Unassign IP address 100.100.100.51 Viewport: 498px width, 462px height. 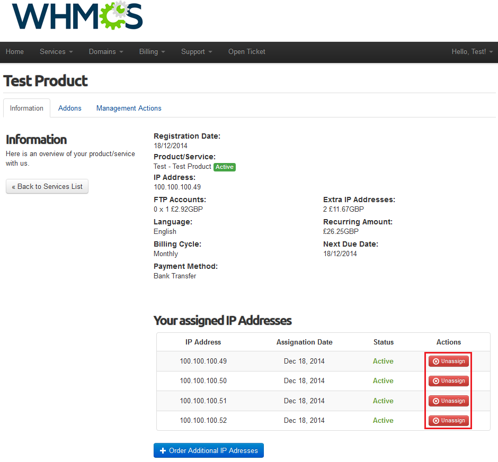pos(449,401)
